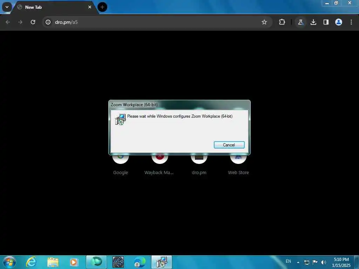Launch Internet Explorer from the taskbar
The height and width of the screenshot is (269, 359).
[31, 262]
